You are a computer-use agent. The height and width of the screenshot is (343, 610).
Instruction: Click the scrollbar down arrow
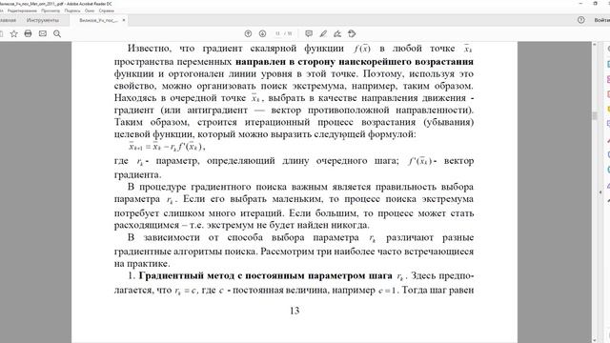point(594,340)
